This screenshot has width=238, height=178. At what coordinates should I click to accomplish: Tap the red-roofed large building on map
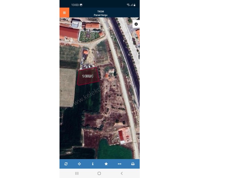(69, 32)
